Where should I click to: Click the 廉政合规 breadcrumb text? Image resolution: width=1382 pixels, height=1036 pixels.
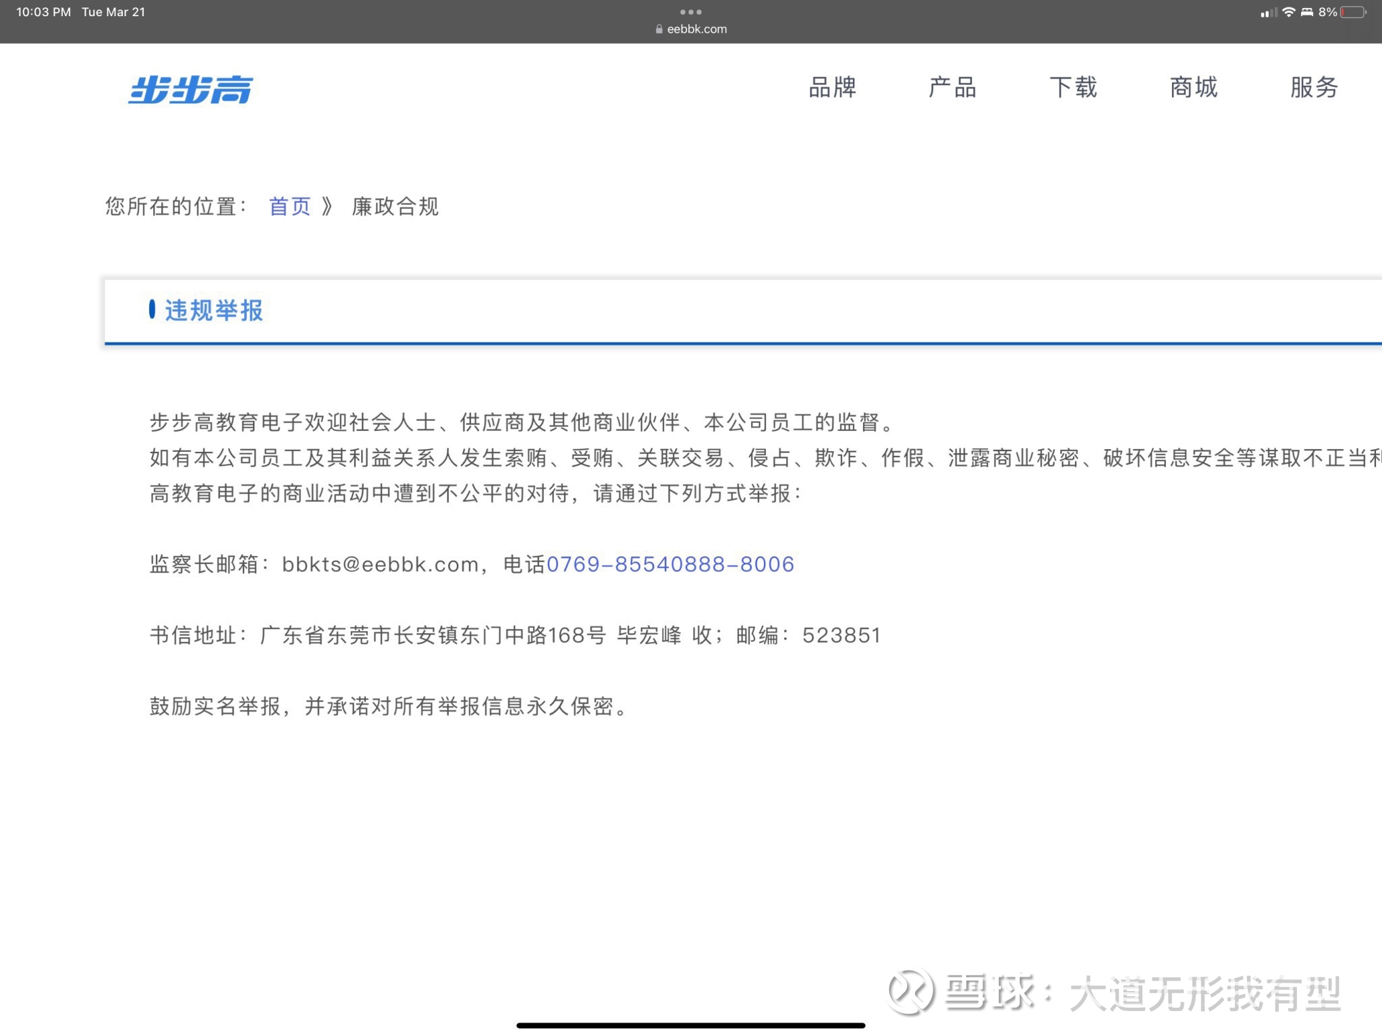(395, 206)
